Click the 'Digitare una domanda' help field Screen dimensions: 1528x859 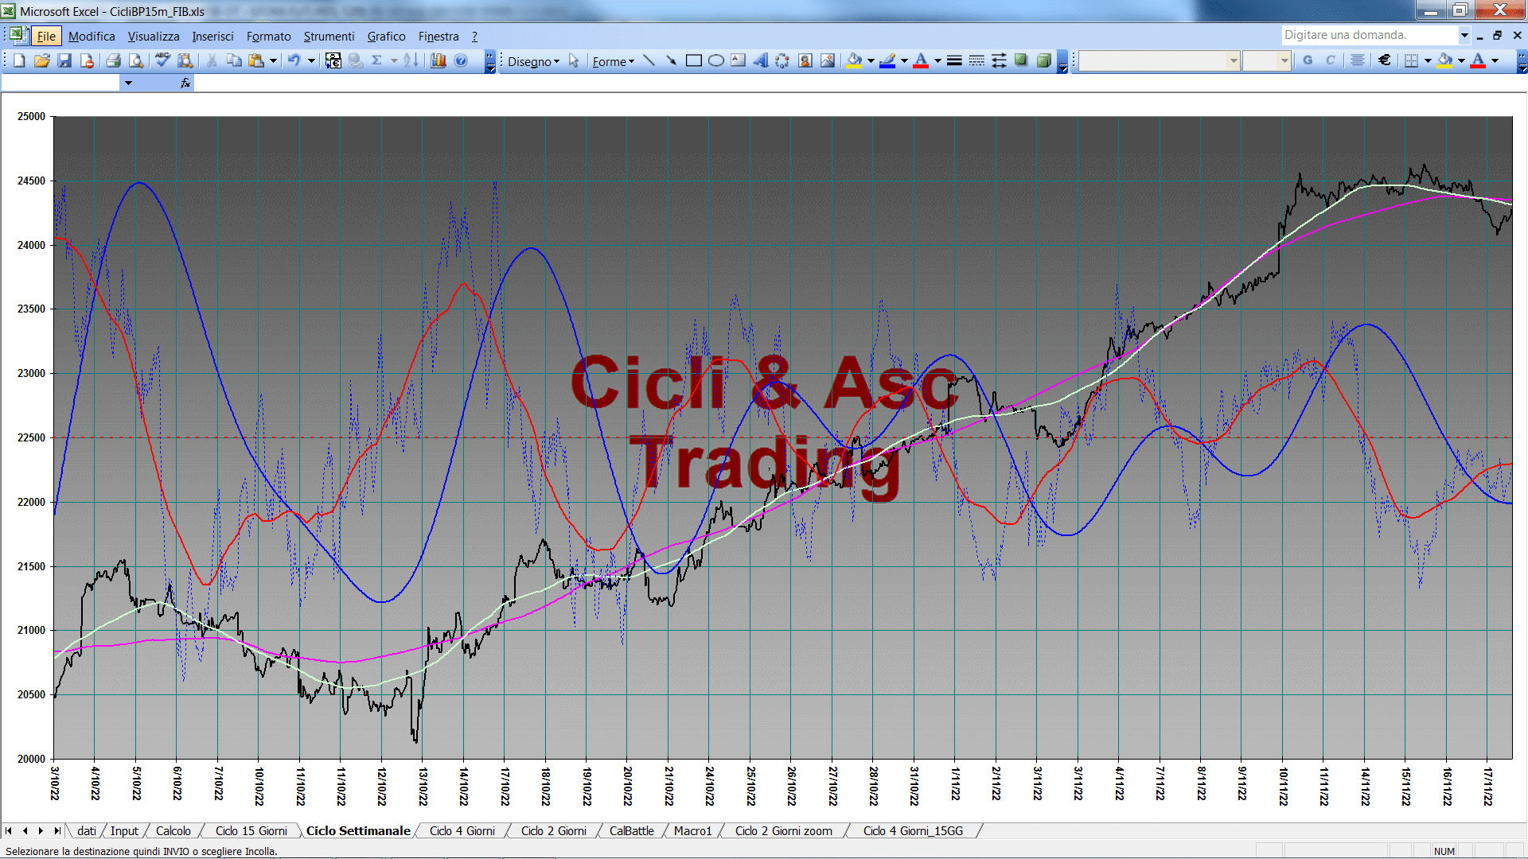click(1369, 35)
